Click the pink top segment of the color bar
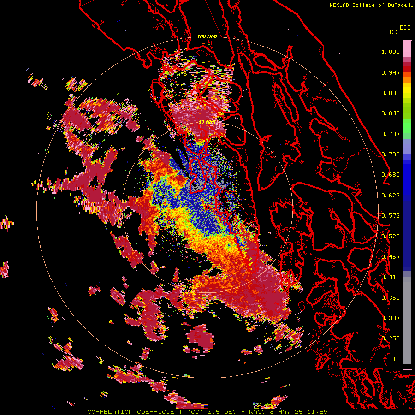Viewport: 415px width, 415px height. (x=407, y=49)
